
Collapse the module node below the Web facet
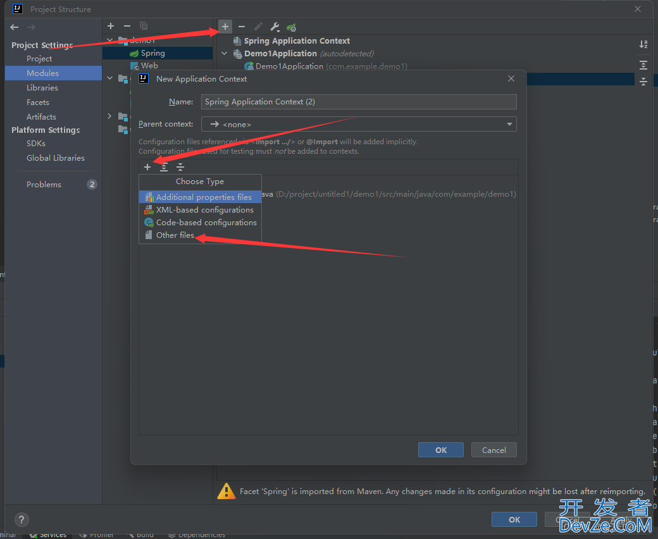click(110, 78)
